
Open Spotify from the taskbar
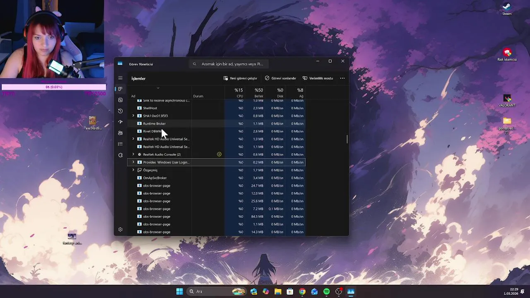[x=326, y=291]
